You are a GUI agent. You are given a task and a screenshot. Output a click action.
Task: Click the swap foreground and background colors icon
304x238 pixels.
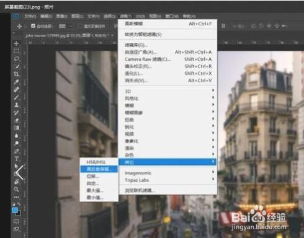19,204
